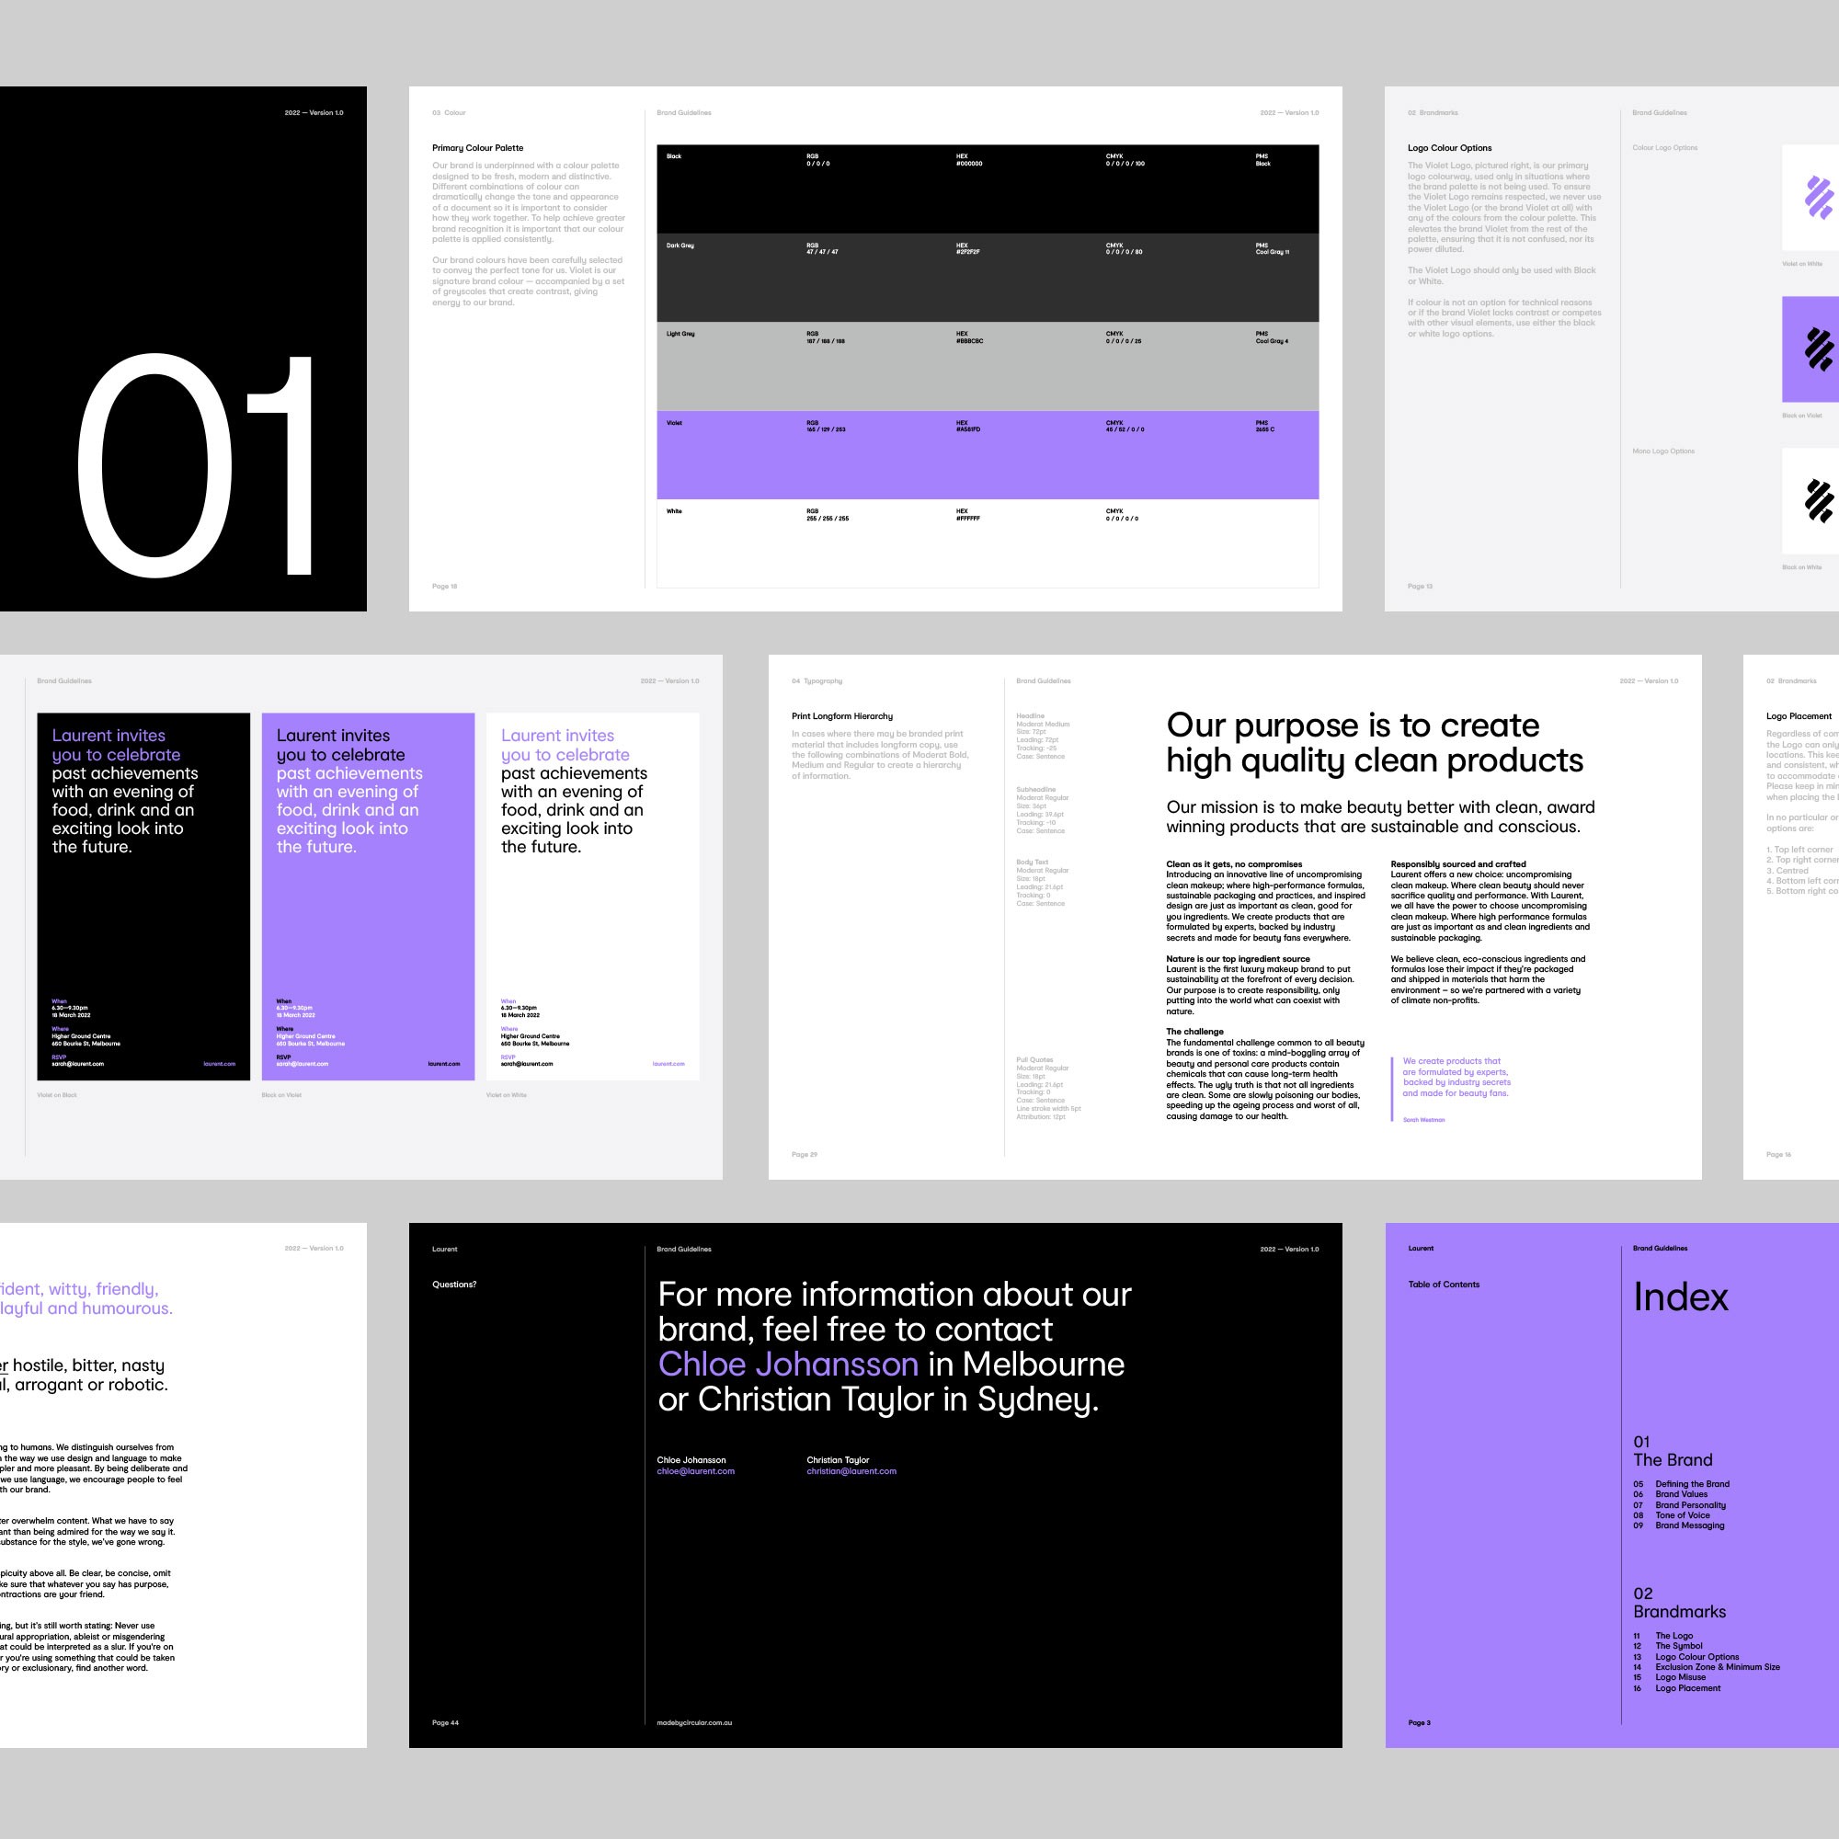Screen dimensions: 1839x1839
Task: Click the 'Table of Contents' label
Action: (1443, 1284)
